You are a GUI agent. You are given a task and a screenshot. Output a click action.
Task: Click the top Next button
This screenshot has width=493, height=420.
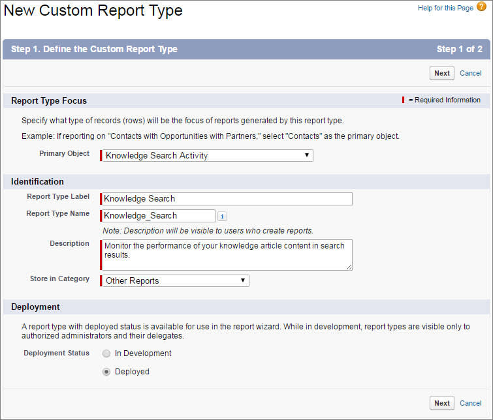click(x=442, y=73)
